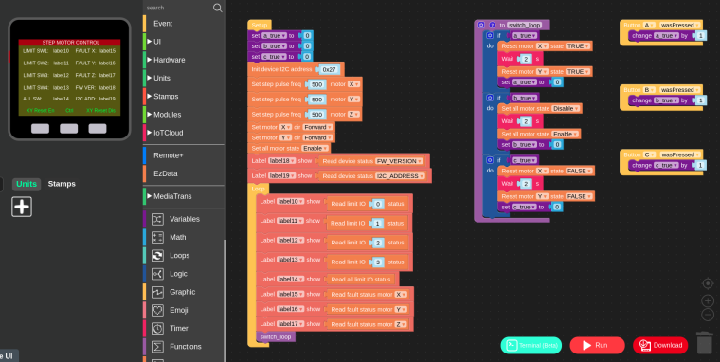Click right device button on simulator

(98, 129)
